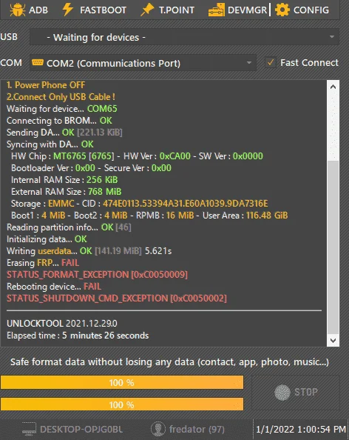The image size is (349, 440).
Task: Select COM2 (Communications Port) combo box
Action: tap(143, 62)
